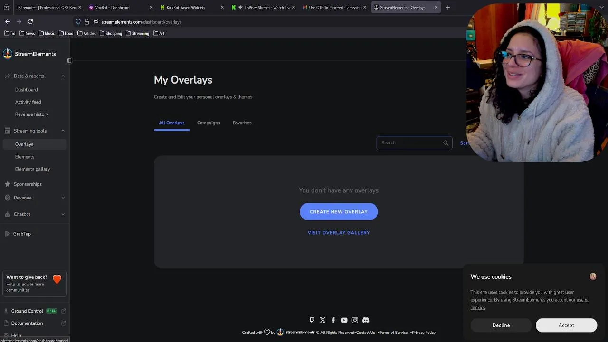Open the YouTube footer icon
This screenshot has height=342, width=608.
344,320
